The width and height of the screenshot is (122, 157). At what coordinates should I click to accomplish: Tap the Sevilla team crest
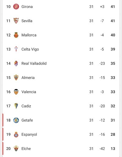click(x=16, y=21)
